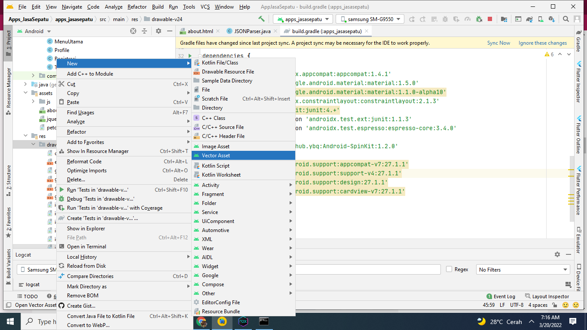Open the Event Log tool window
The height and width of the screenshot is (330, 587).
pyautogui.click(x=501, y=296)
